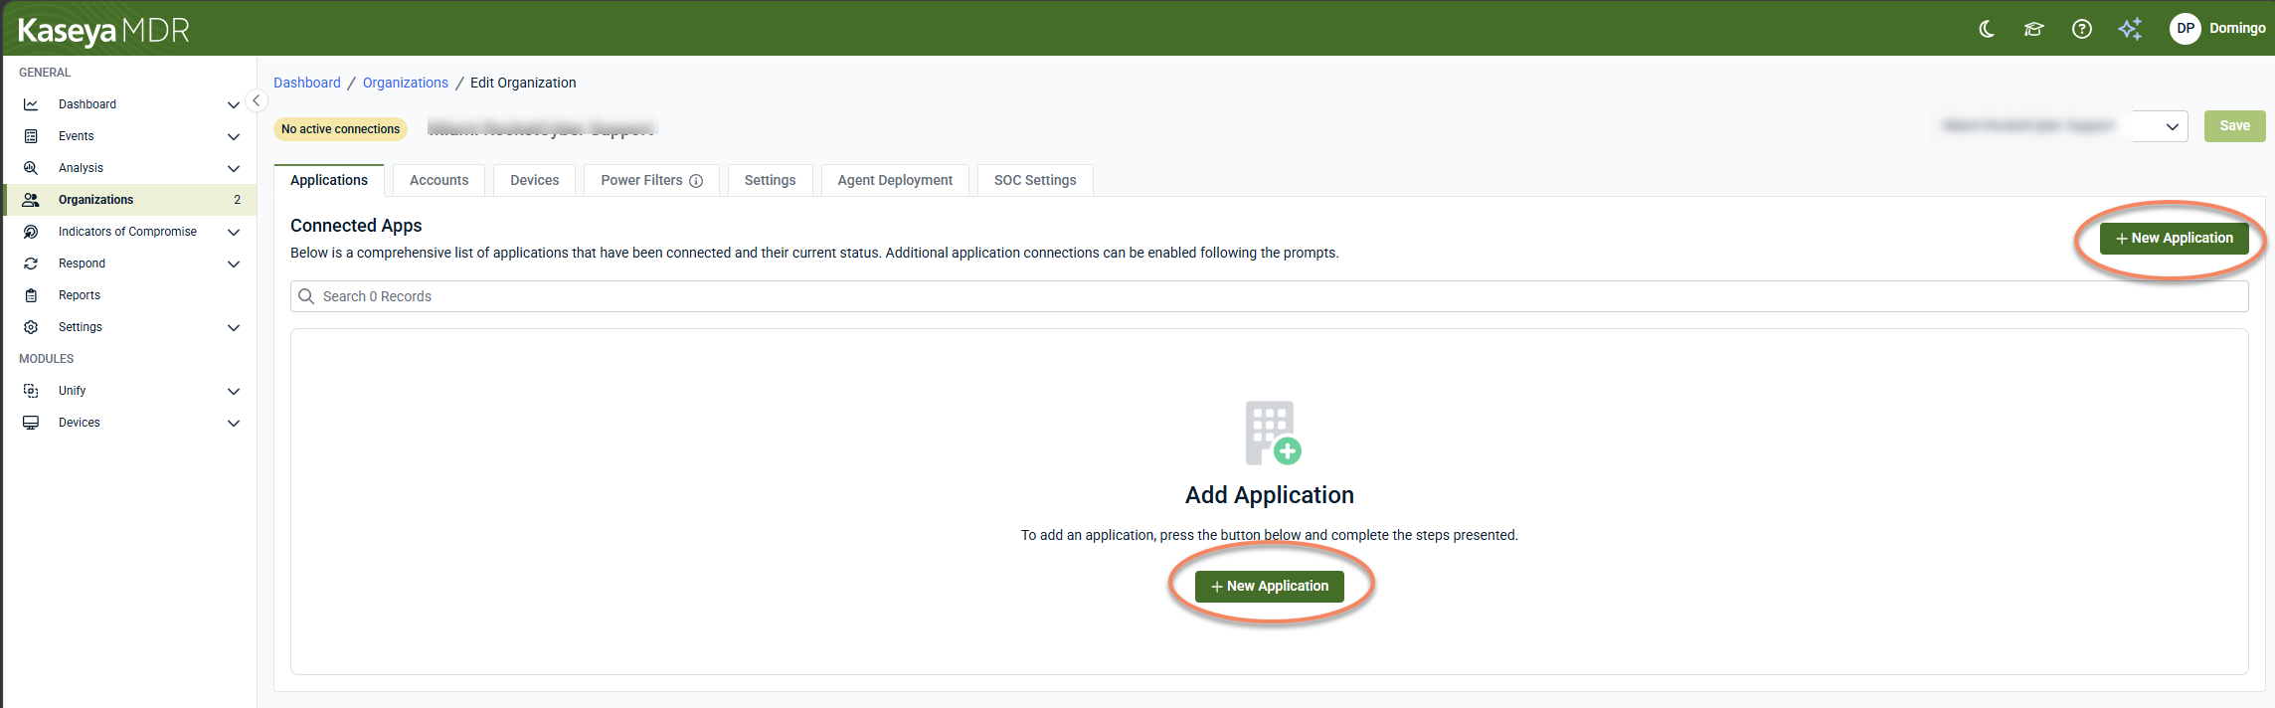The width and height of the screenshot is (2275, 708).
Task: Click New Application button beside Connected Apps
Action: tap(2174, 239)
